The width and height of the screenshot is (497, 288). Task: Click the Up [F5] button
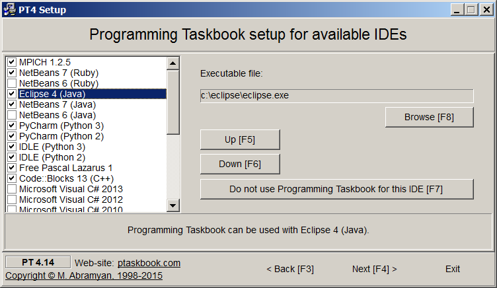click(240, 139)
